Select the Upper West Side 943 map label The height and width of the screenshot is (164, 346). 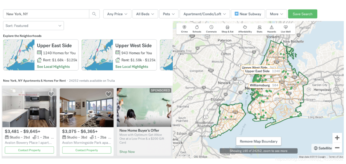259,67
